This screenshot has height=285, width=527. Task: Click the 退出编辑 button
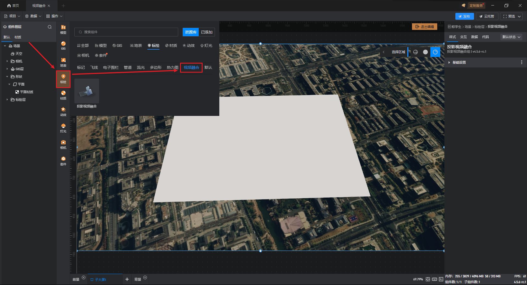tap(425, 27)
